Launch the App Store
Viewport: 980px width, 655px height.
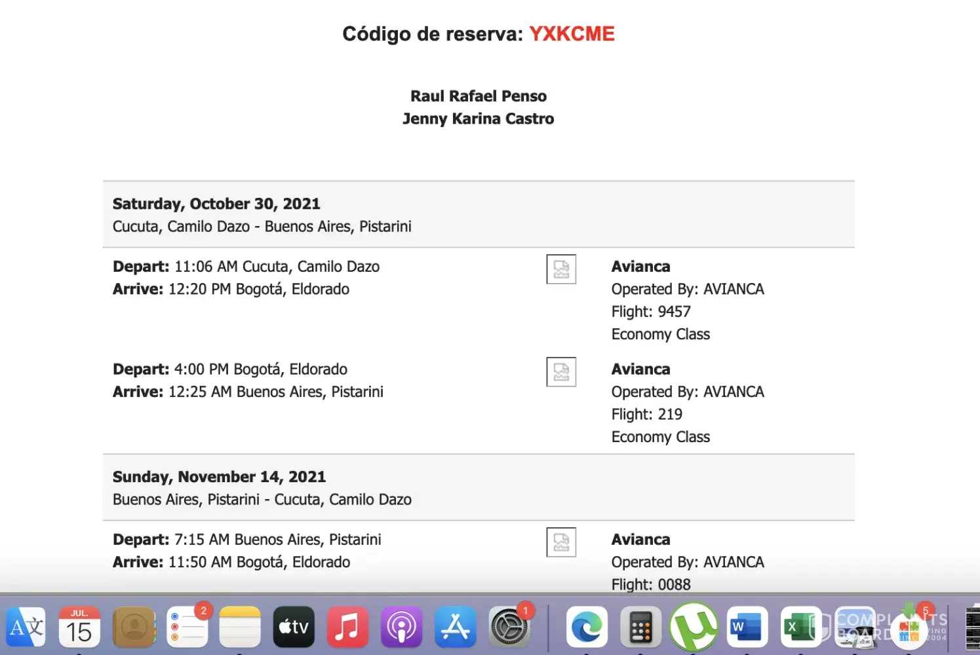pyautogui.click(x=455, y=627)
